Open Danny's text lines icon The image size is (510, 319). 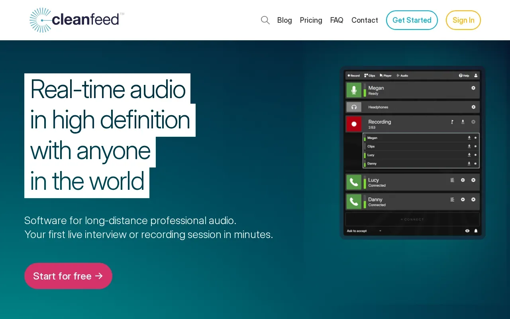point(452,199)
